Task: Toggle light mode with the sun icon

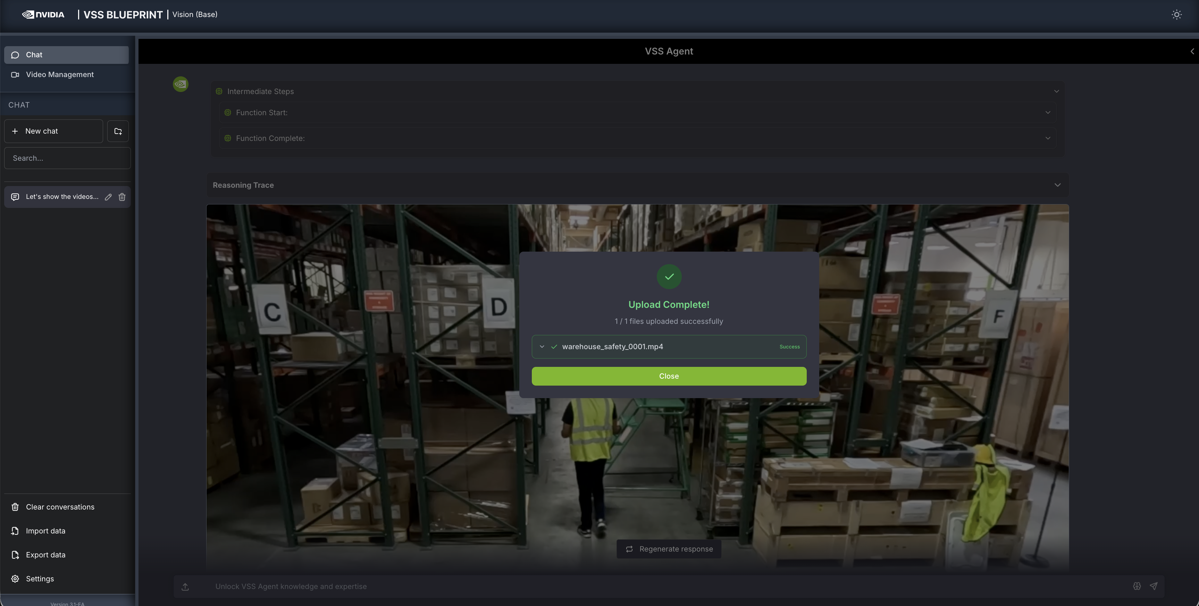Action: point(1176,15)
